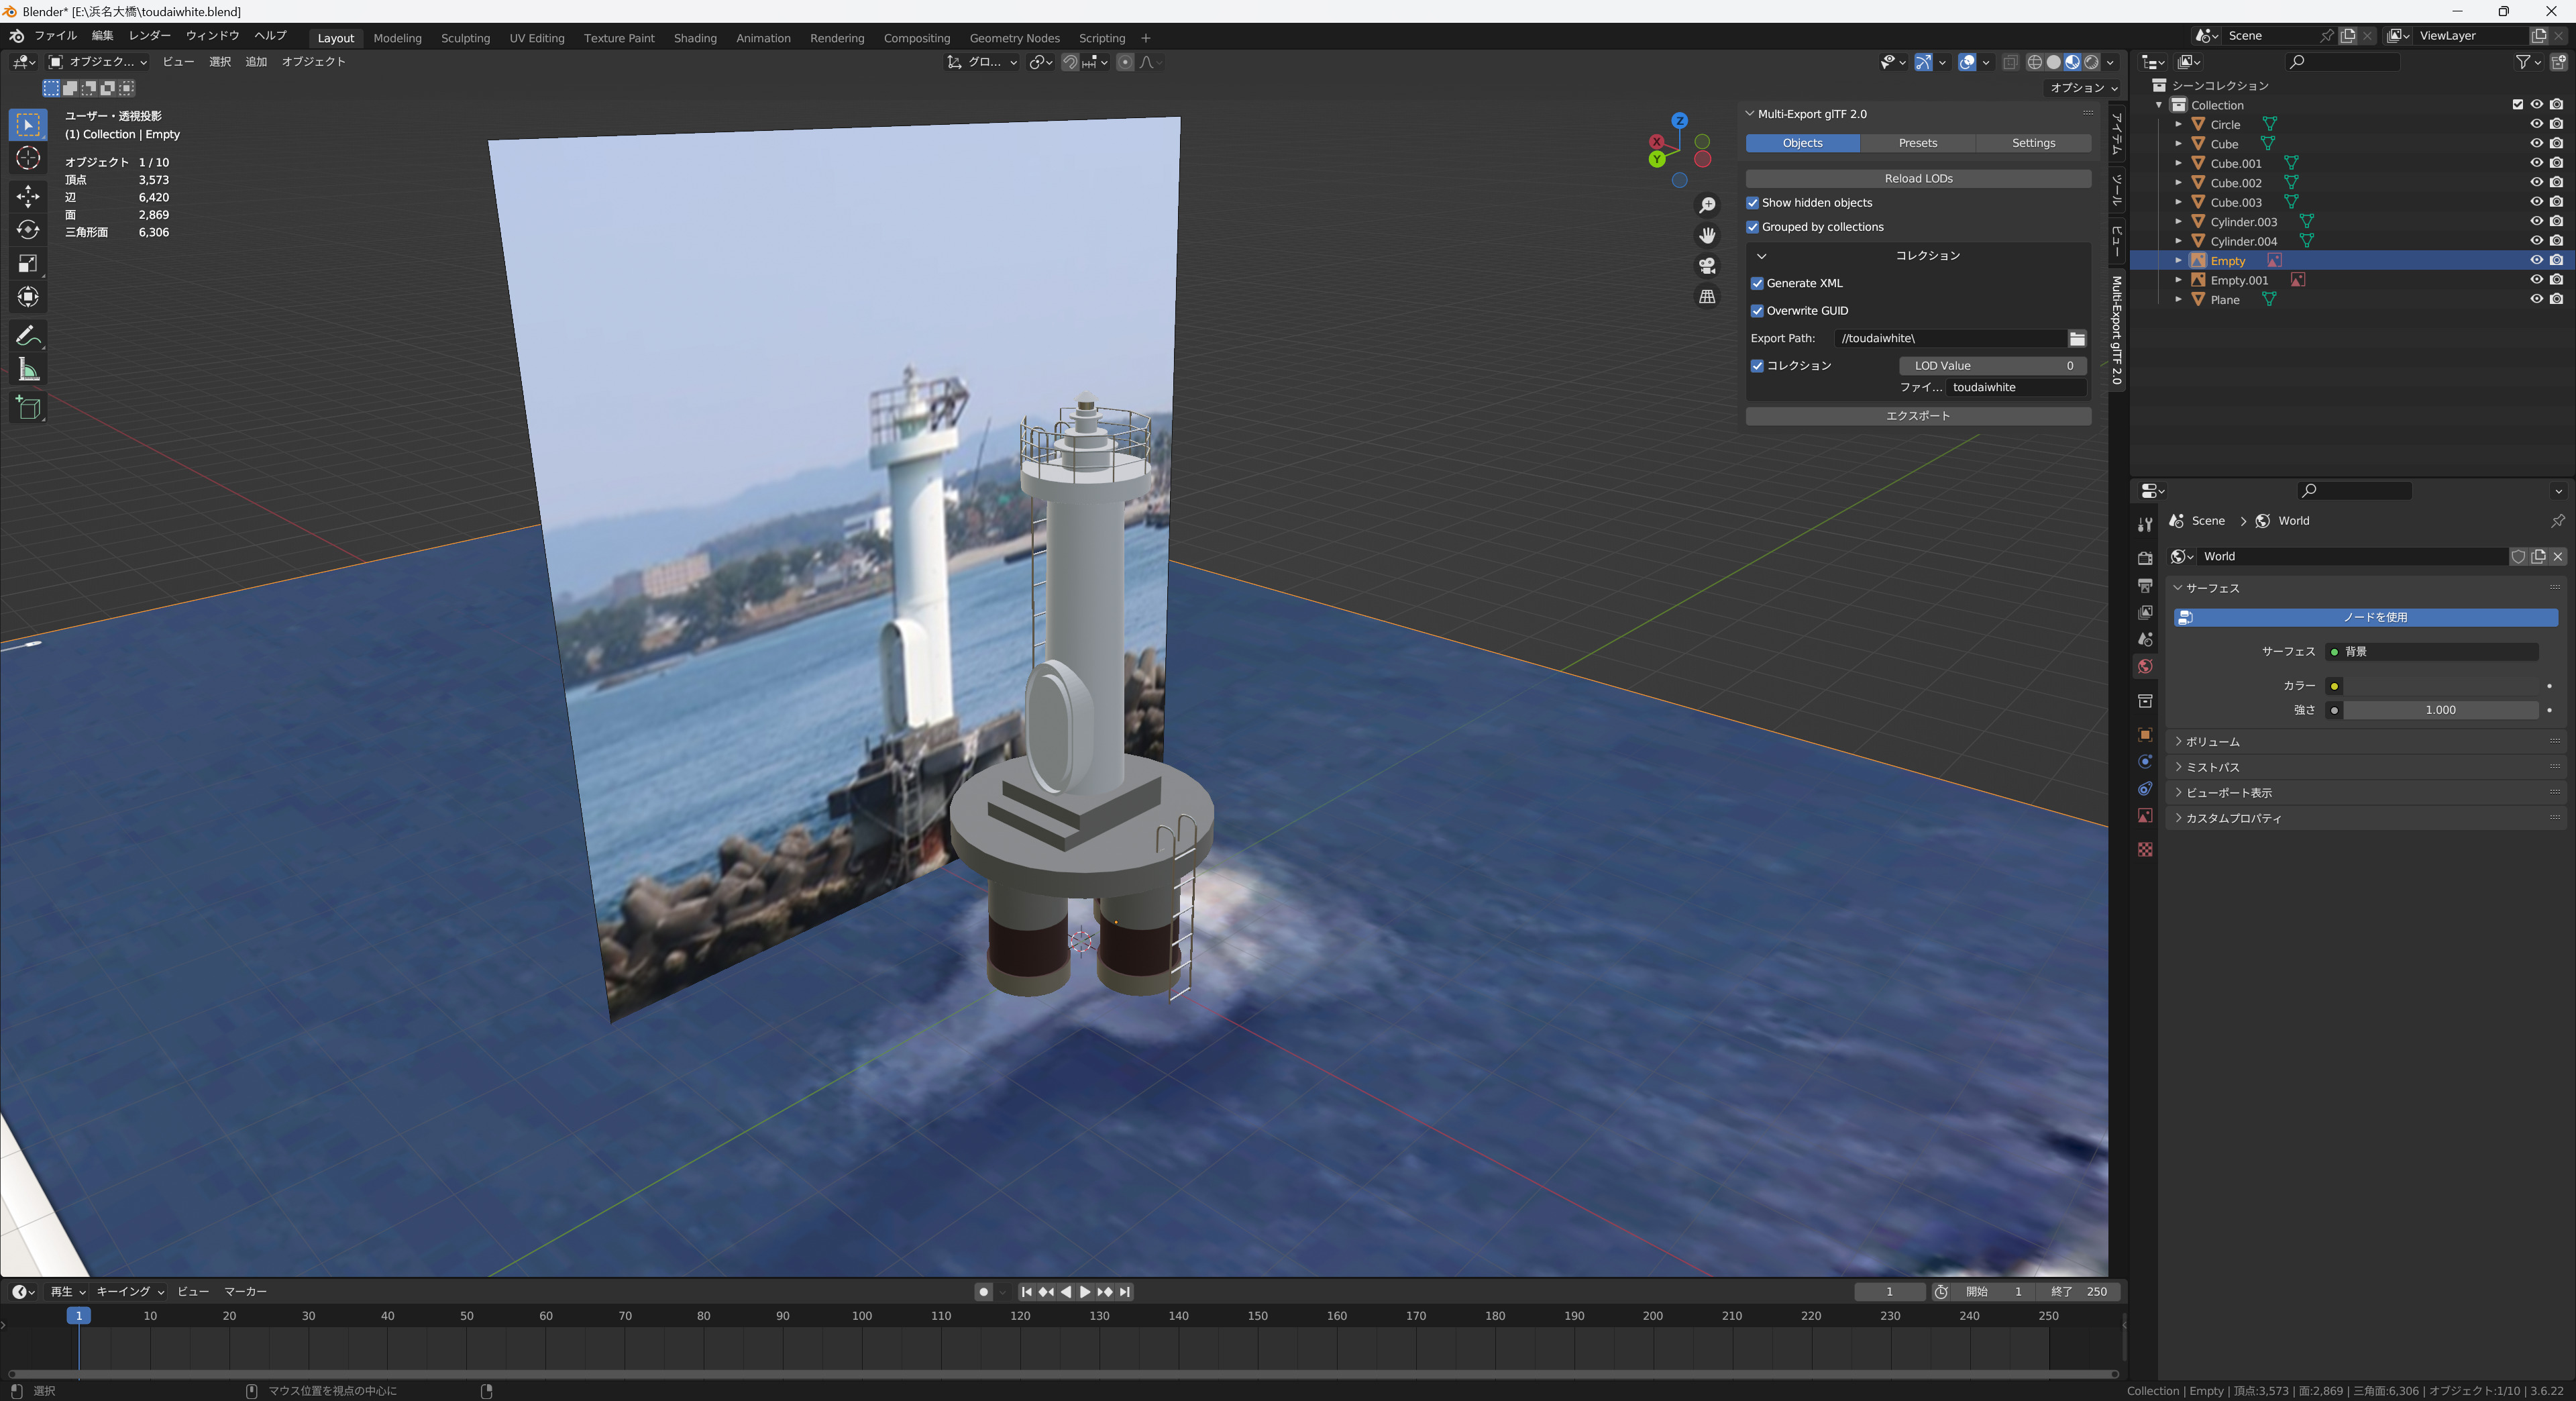Screen dimensions: 2576x1401
Task: Jump to the timeline end frame
Action: coord(1125,1292)
